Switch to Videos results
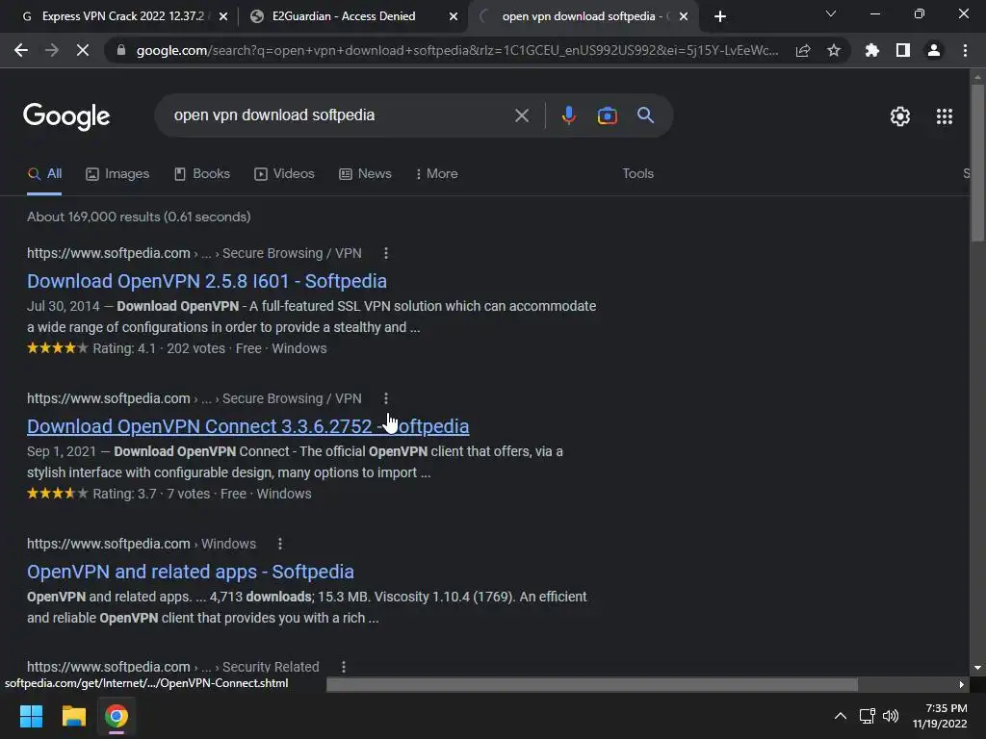This screenshot has width=986, height=739. pyautogui.click(x=284, y=174)
